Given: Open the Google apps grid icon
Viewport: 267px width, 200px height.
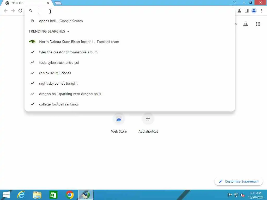Looking at the screenshot, I should tap(258, 24).
